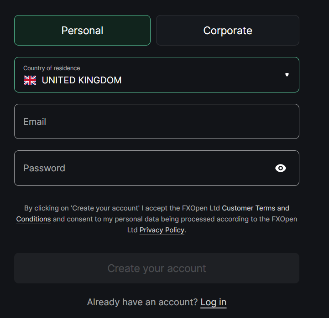This screenshot has width=329, height=318.
Task: Click the UNITED KINGDOM country name
Action: [82, 81]
